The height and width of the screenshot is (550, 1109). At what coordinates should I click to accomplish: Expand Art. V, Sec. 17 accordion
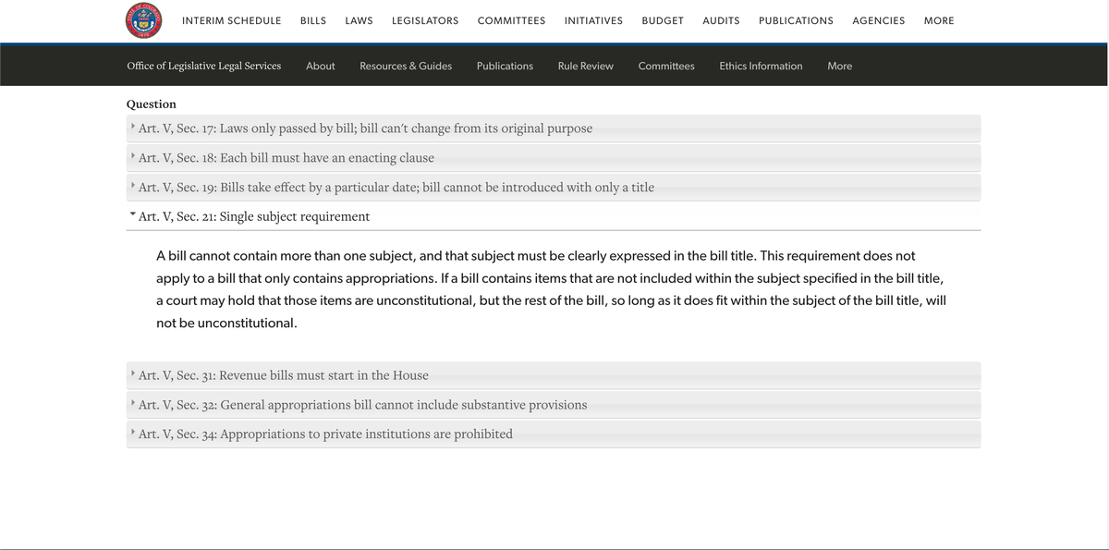point(365,128)
